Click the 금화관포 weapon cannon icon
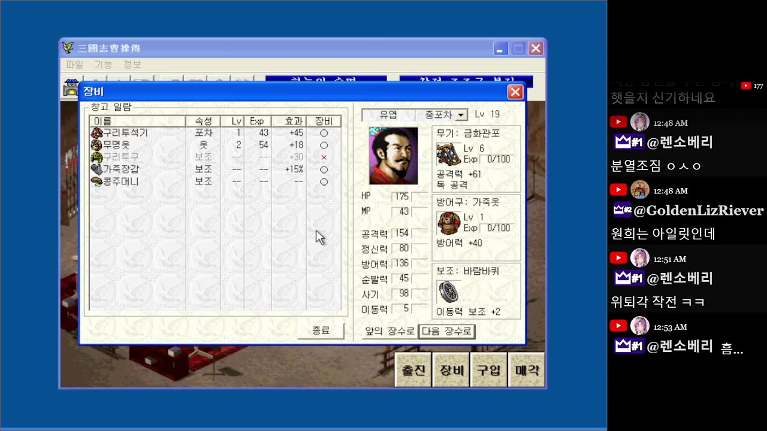Viewport: 767px width, 431px height. pyautogui.click(x=448, y=154)
